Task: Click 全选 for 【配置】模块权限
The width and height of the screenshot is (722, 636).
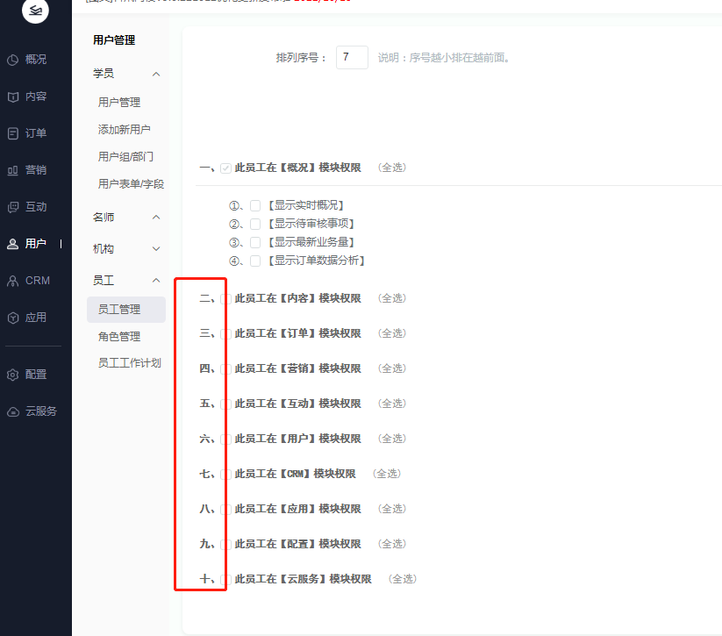Action: click(x=392, y=544)
